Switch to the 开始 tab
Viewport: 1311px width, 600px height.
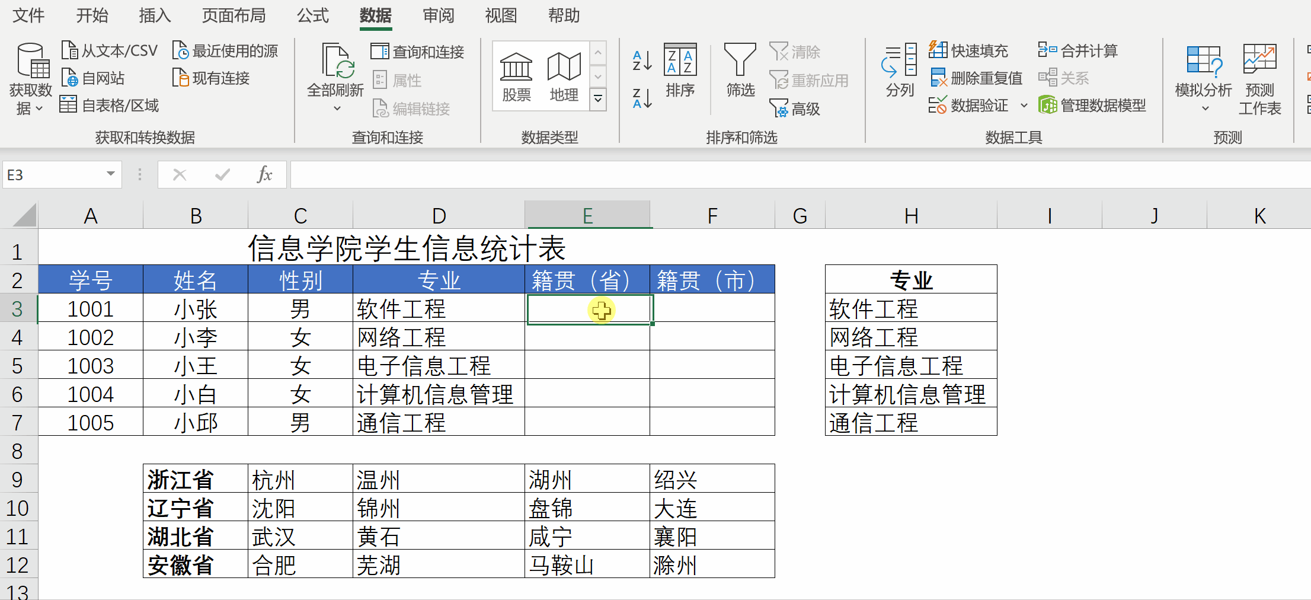[x=92, y=15]
